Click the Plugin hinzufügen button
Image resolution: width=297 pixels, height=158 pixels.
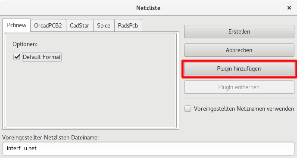pyautogui.click(x=239, y=69)
